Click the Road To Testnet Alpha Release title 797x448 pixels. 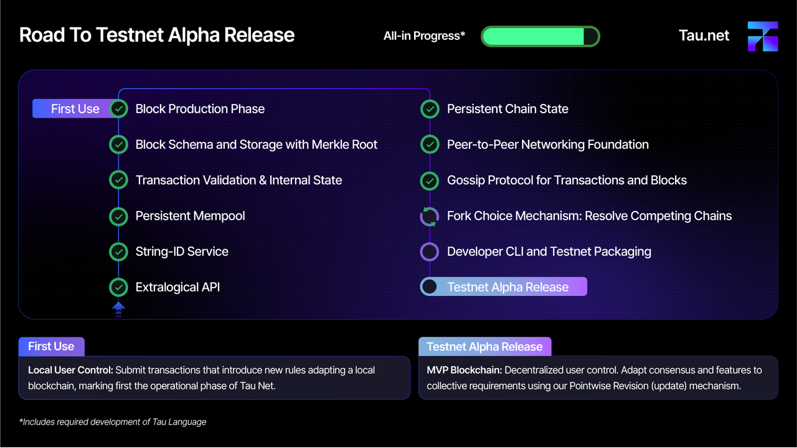[x=157, y=35]
